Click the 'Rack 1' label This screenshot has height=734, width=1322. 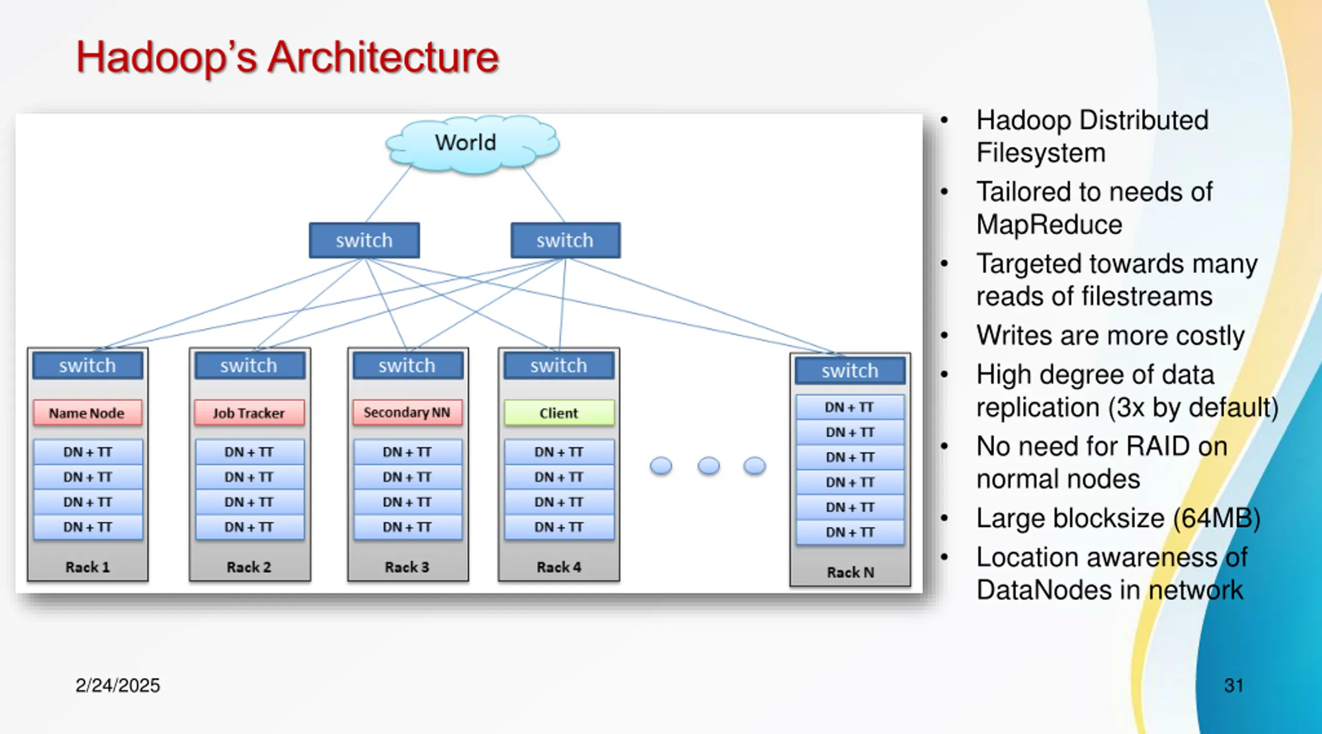(x=88, y=567)
